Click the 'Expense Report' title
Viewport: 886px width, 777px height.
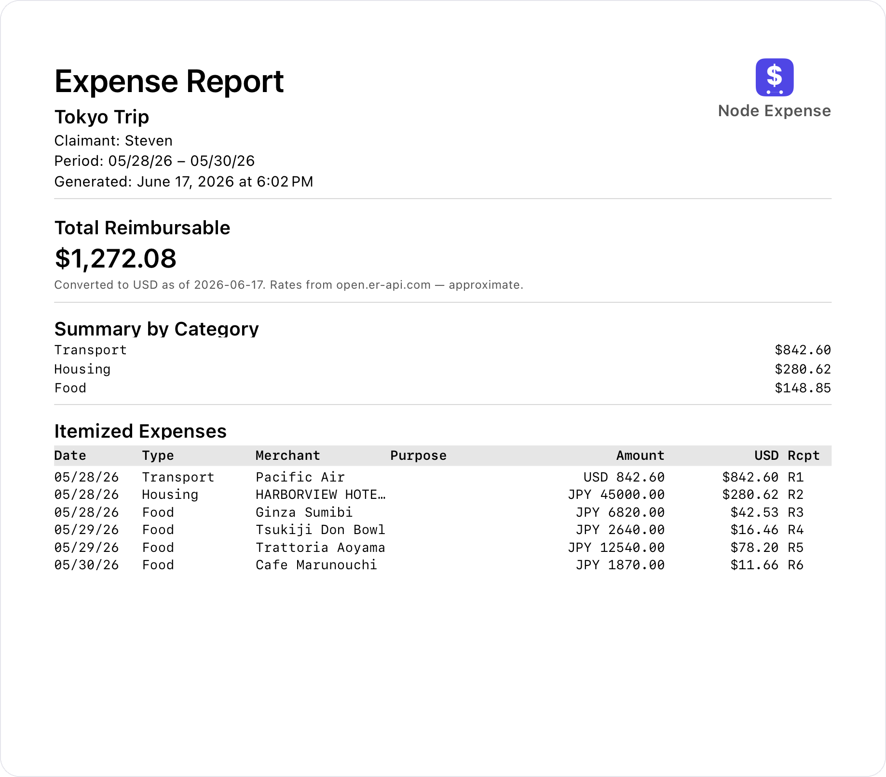[169, 81]
